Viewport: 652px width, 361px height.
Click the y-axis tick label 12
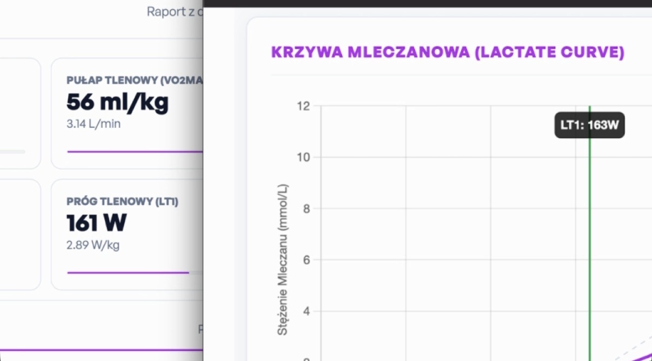coord(303,106)
